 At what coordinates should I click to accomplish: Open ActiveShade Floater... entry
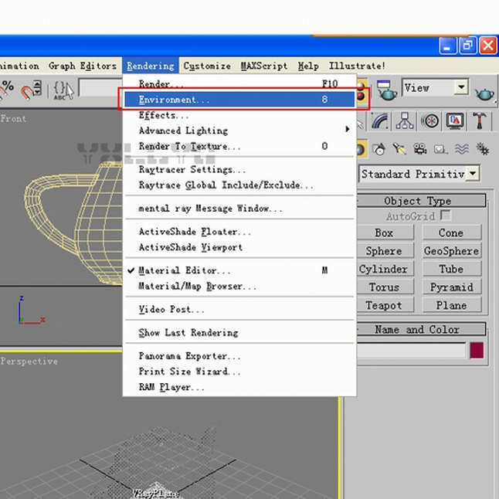239,232
